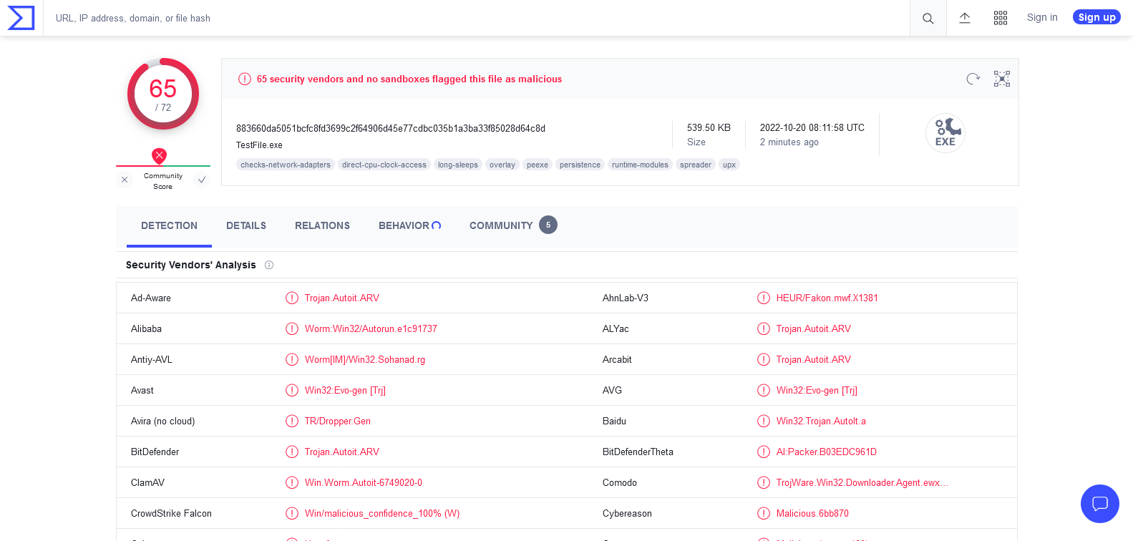Viewport: 1133px width, 541px height.
Task: Click the EXE file type icon
Action: (x=945, y=133)
